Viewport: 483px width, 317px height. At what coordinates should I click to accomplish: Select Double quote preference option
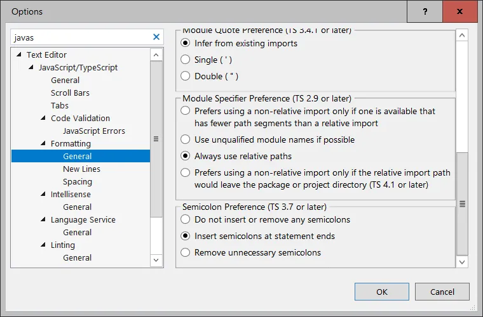[185, 77]
